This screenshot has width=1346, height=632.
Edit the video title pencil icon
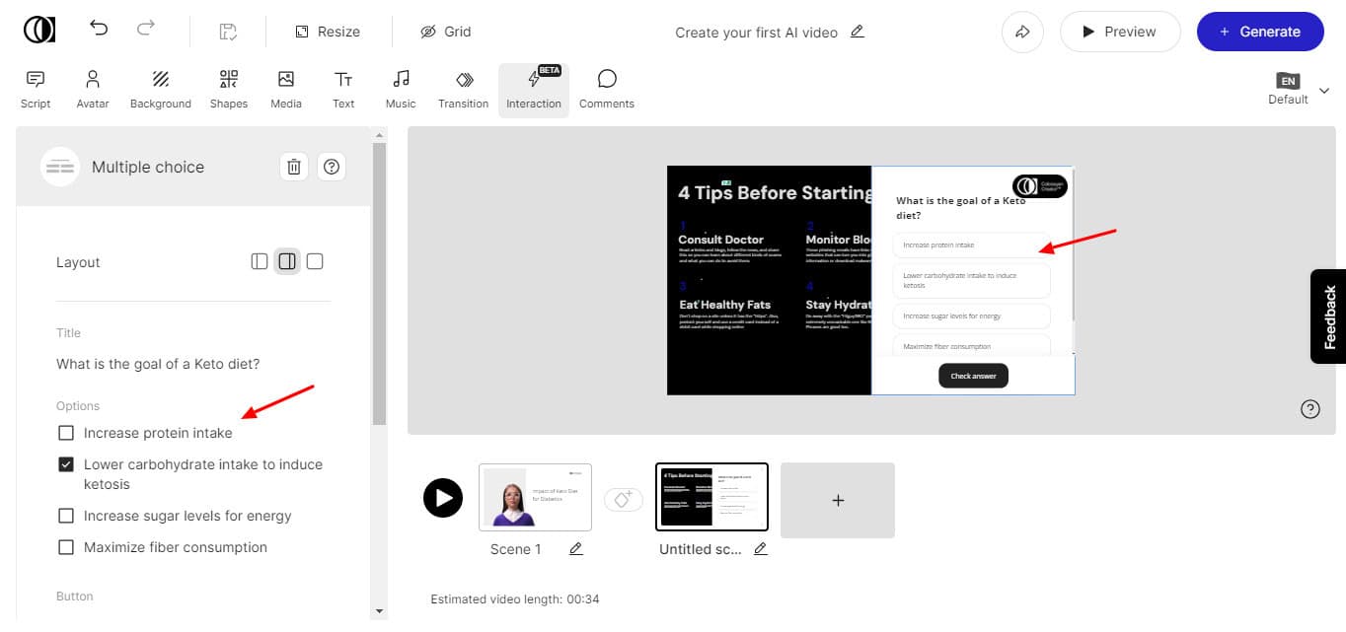coord(857,32)
